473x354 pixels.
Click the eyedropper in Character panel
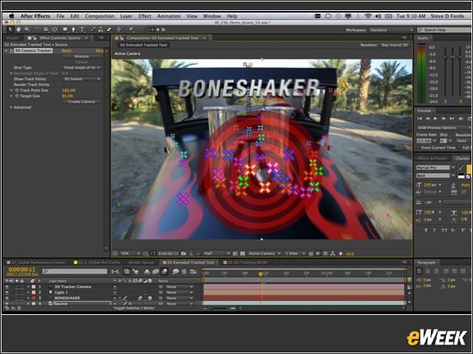461,167
